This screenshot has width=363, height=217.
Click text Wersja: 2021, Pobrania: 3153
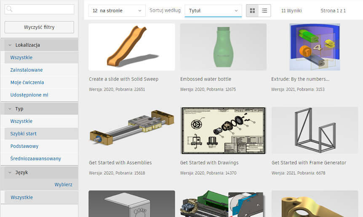coord(298,89)
